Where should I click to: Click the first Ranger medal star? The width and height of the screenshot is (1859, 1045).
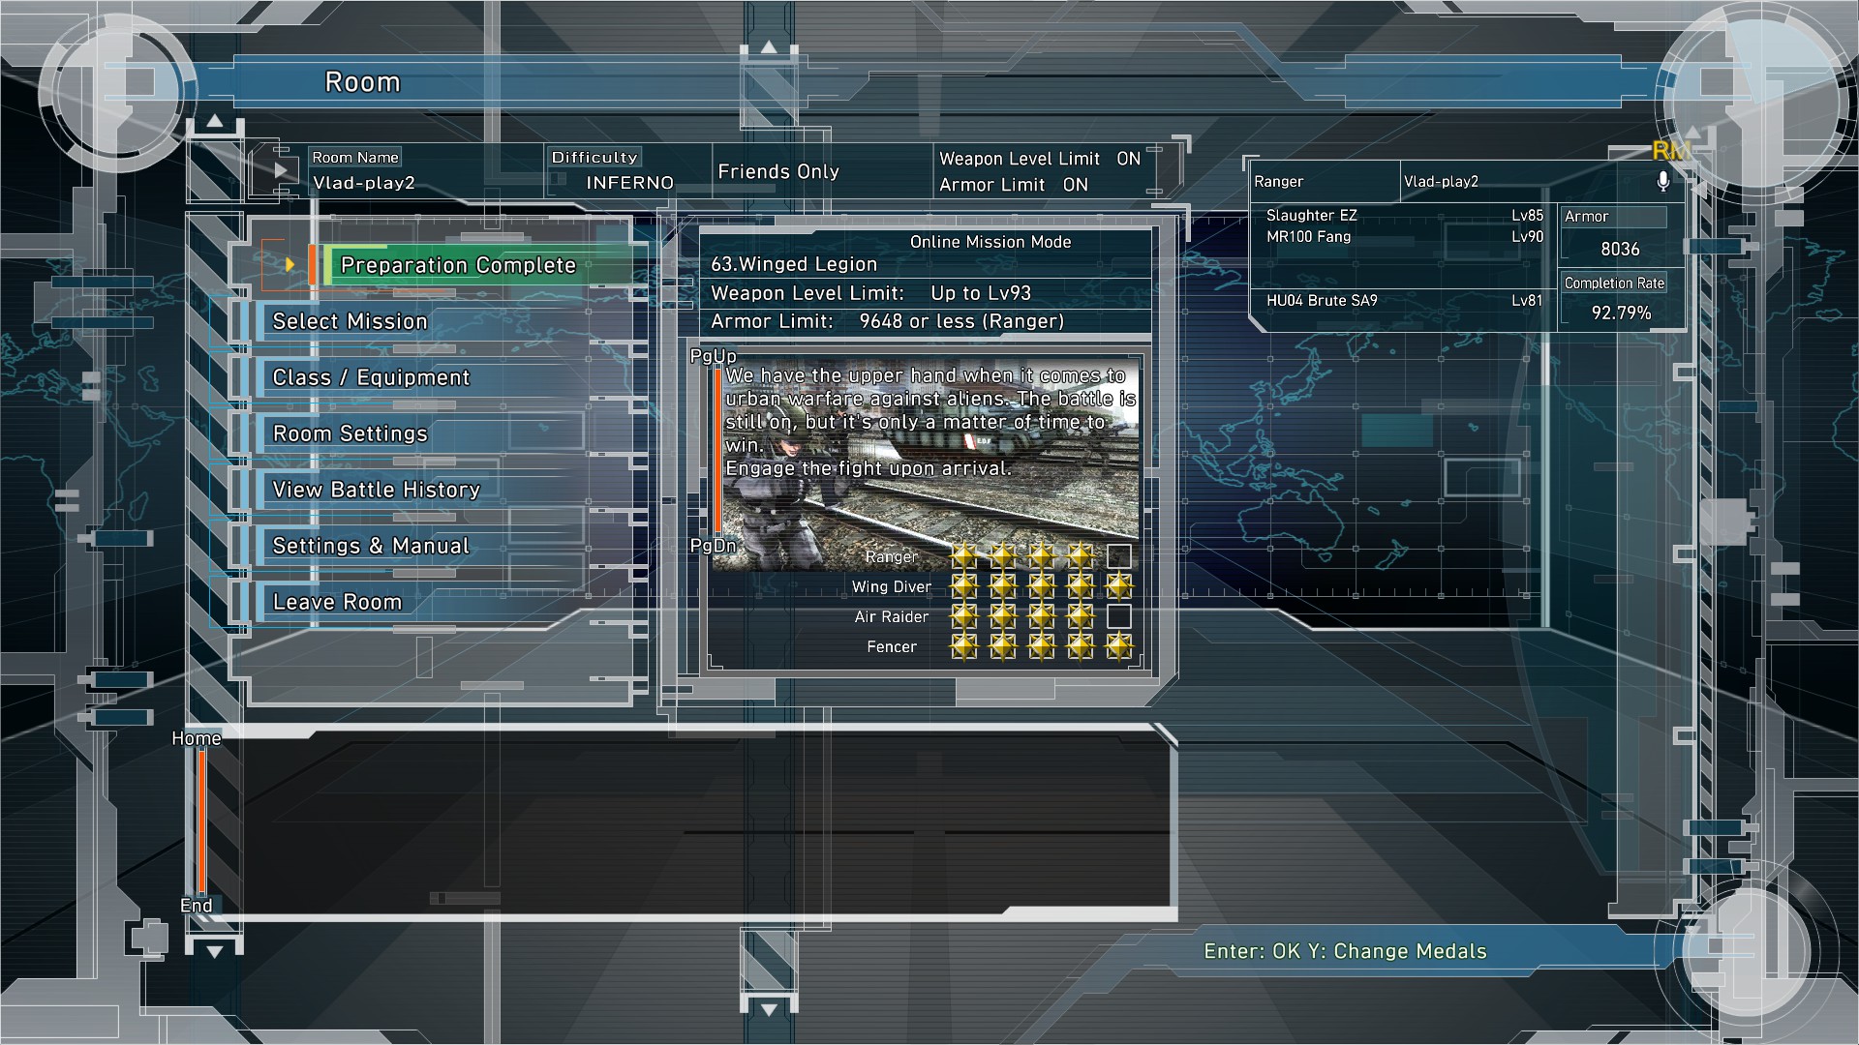(963, 556)
